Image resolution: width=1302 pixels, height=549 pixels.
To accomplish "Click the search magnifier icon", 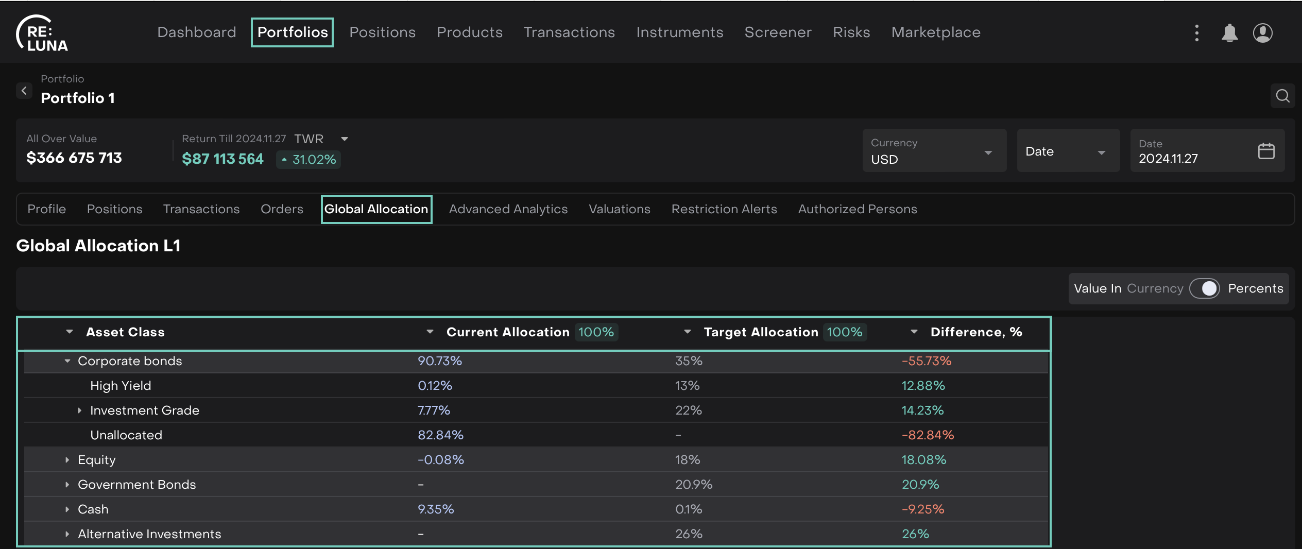I will pos(1282,96).
